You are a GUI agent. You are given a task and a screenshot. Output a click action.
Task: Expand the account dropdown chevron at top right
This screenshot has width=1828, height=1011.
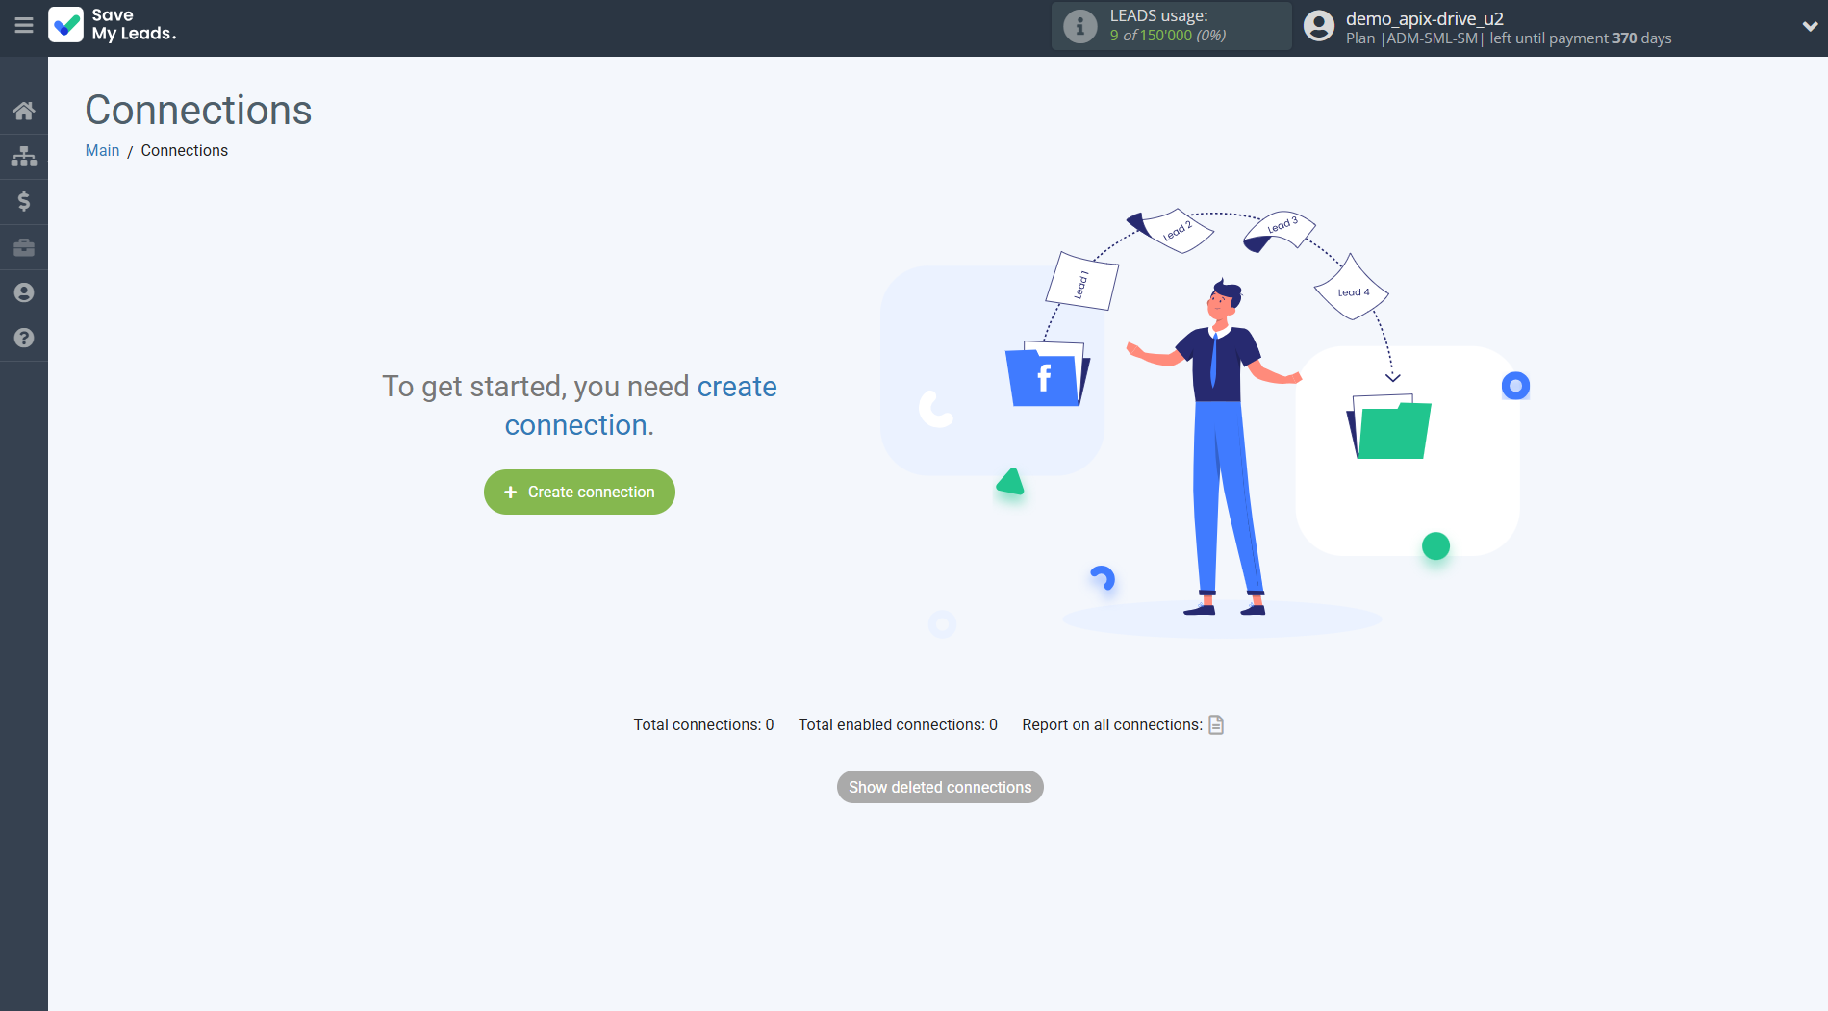1808,28
